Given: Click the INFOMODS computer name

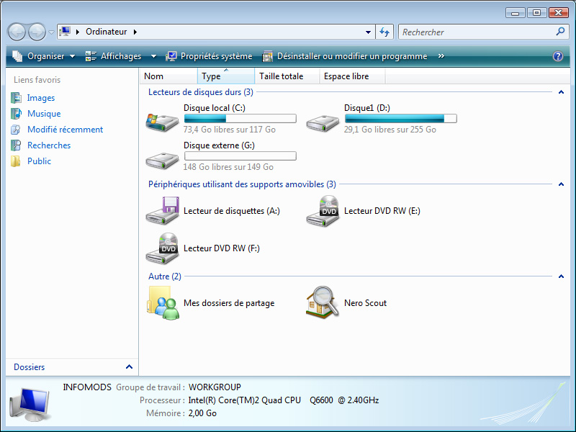Looking at the screenshot, I should click(x=87, y=387).
